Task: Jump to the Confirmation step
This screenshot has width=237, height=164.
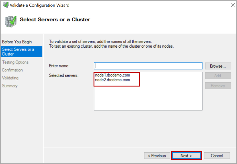Action: tap(12, 70)
